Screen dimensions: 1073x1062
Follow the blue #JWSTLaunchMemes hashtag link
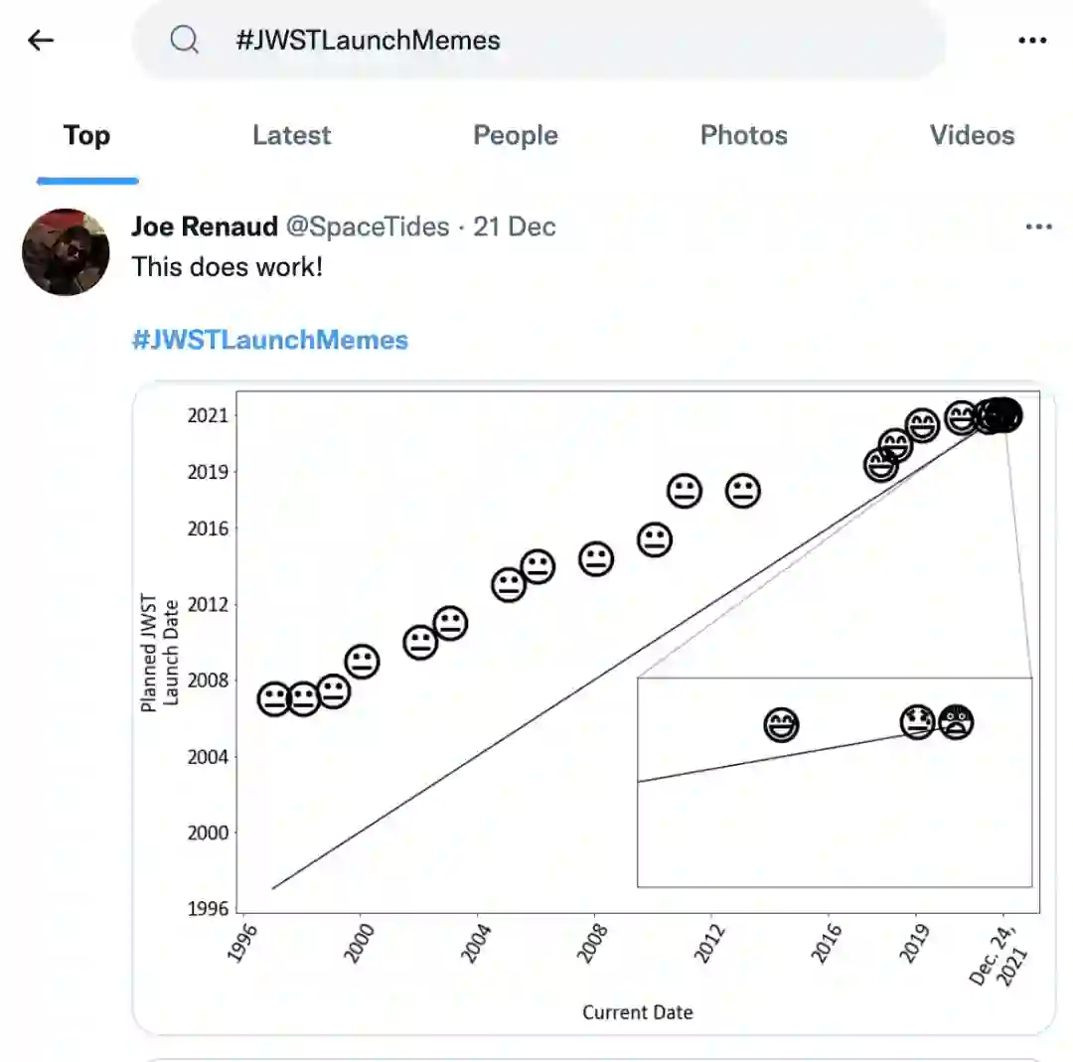270,341
